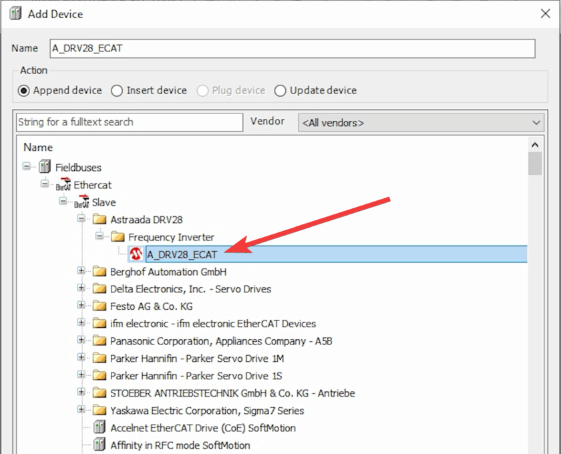Click the Panasonic Corporation folder icon
The image size is (561, 454).
[100, 340]
